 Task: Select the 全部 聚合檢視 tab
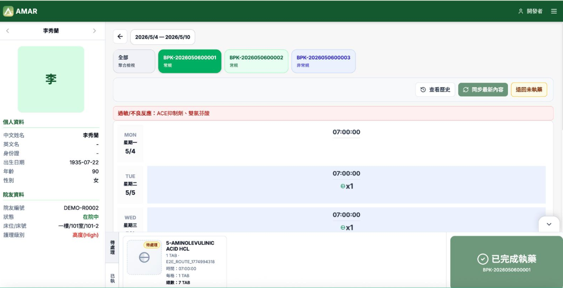[134, 61]
